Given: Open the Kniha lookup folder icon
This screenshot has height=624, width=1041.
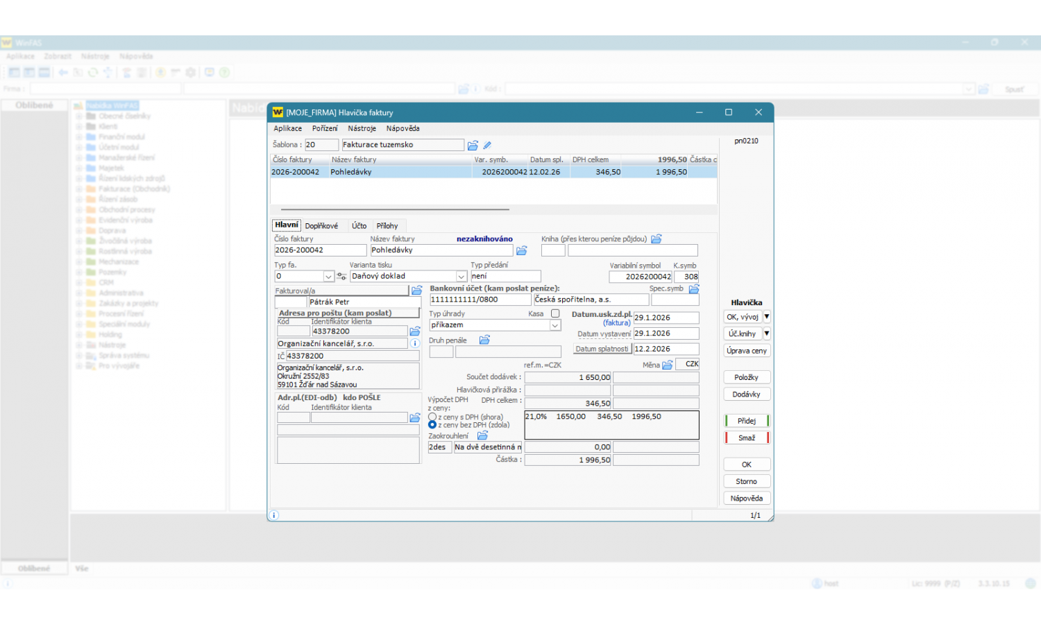Looking at the screenshot, I should pos(656,239).
